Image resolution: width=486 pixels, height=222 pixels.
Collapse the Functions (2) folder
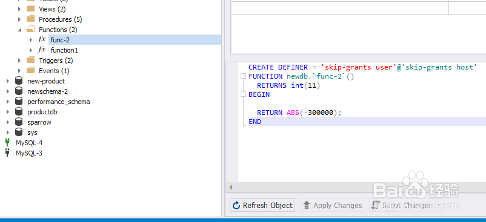[x=19, y=30]
